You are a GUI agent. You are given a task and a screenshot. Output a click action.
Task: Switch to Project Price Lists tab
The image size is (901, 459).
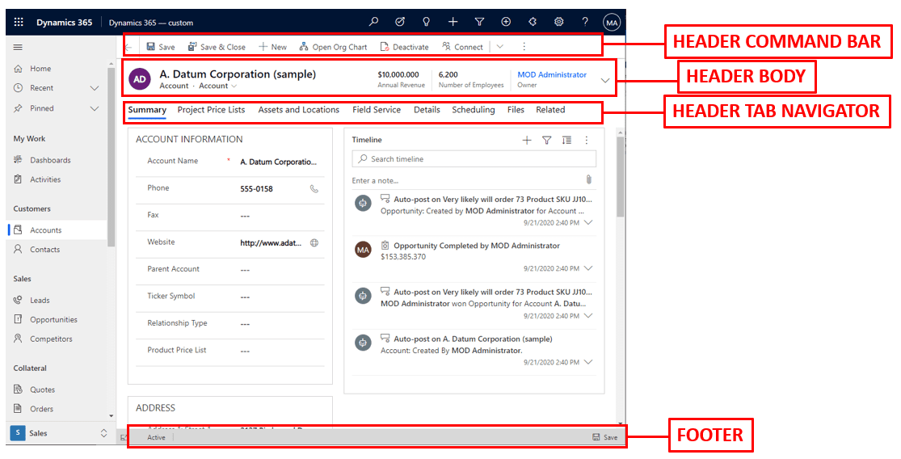pyautogui.click(x=211, y=110)
